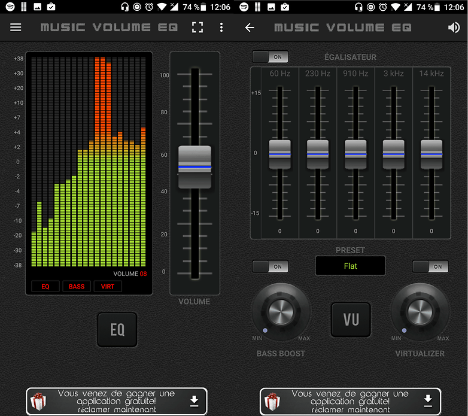
Task: Click the VIRTUALIZER label
Action: pos(420,354)
